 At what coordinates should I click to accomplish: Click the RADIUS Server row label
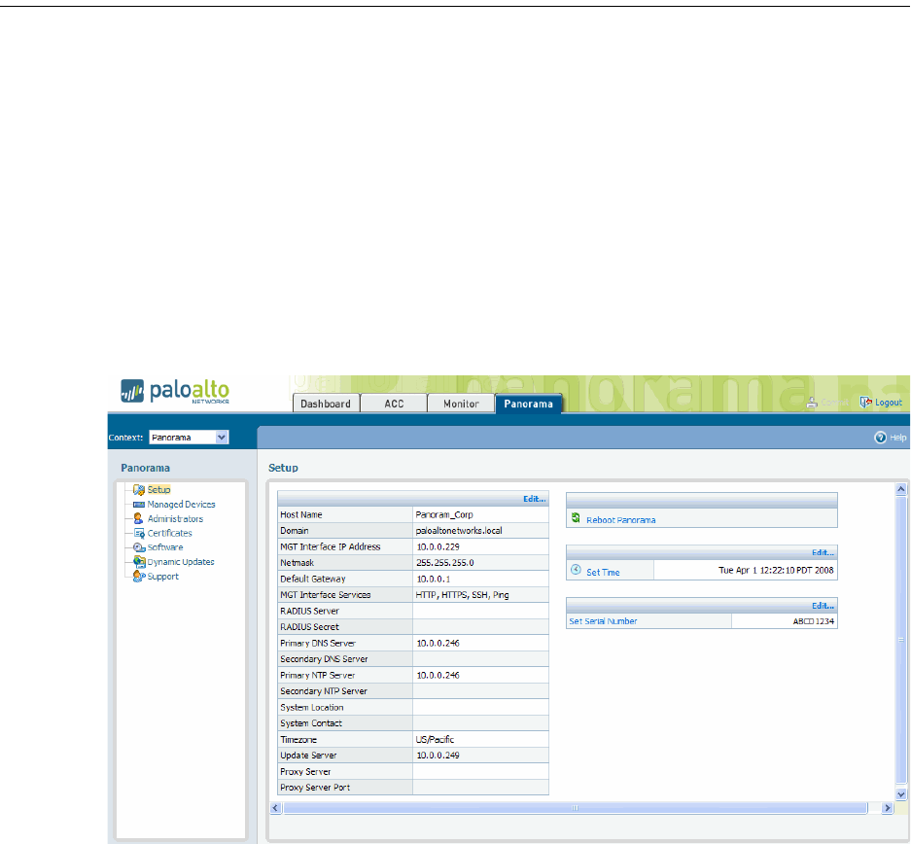310,611
